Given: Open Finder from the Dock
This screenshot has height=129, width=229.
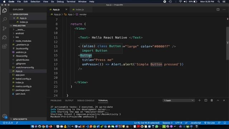Looking at the screenshot, I should (x=32, y=126).
